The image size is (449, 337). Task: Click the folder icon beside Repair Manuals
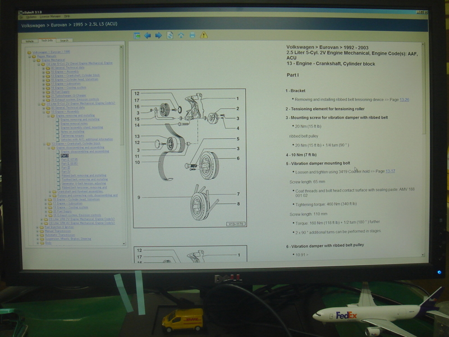coord(34,57)
